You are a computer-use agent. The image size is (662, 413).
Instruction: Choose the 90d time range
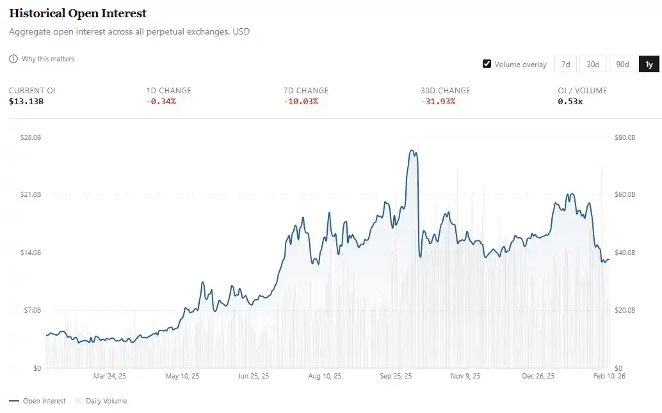pyautogui.click(x=622, y=64)
